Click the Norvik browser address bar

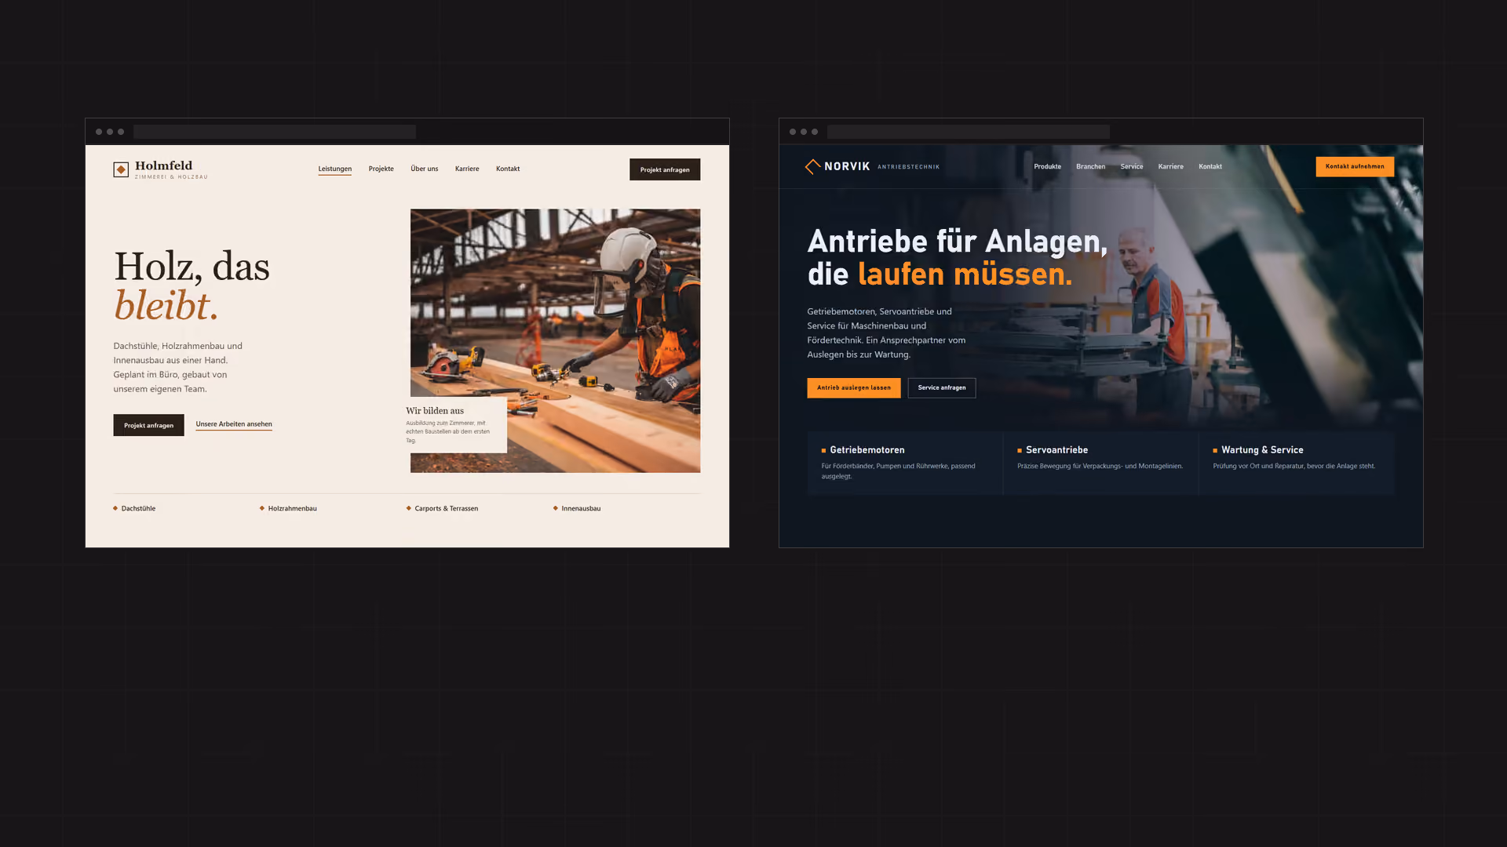coord(969,132)
